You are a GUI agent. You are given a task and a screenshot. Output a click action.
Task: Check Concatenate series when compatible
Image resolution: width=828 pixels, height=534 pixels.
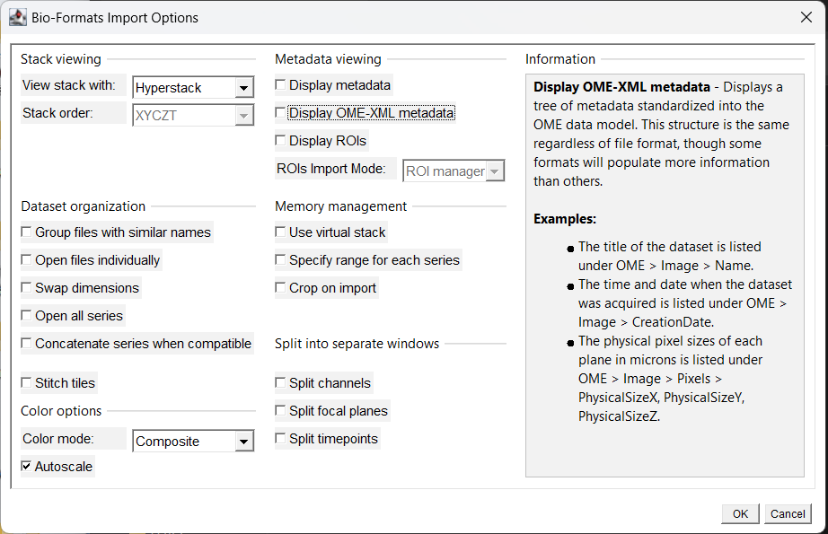tap(26, 343)
